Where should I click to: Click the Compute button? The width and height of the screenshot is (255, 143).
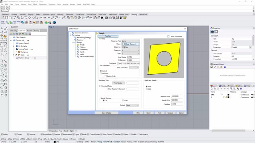click(x=170, y=113)
